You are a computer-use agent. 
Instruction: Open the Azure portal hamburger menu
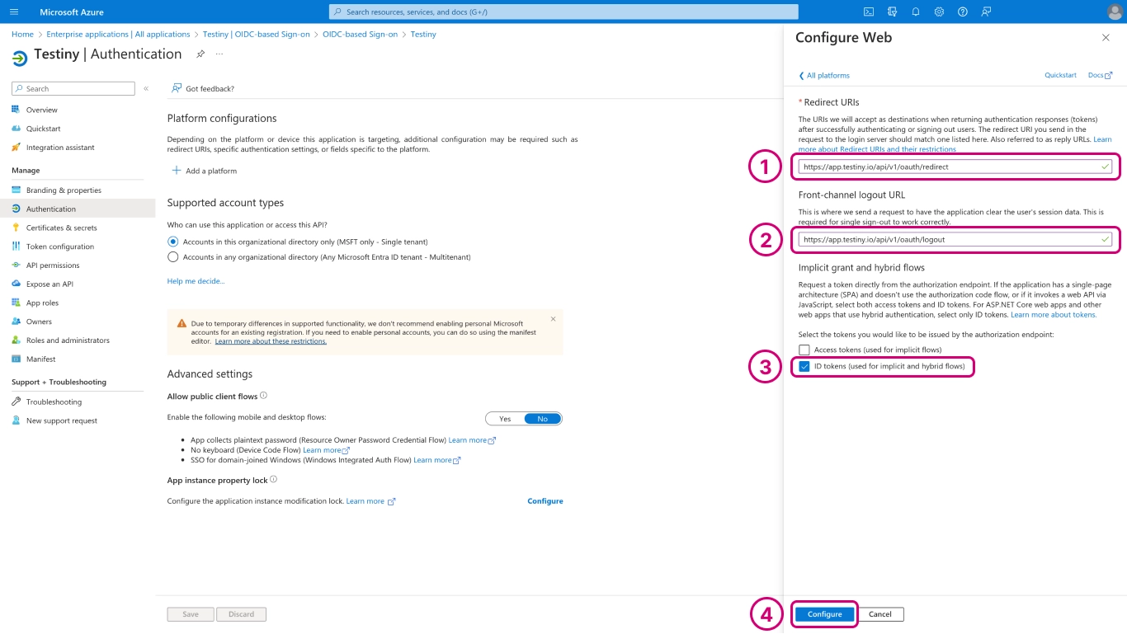point(13,12)
